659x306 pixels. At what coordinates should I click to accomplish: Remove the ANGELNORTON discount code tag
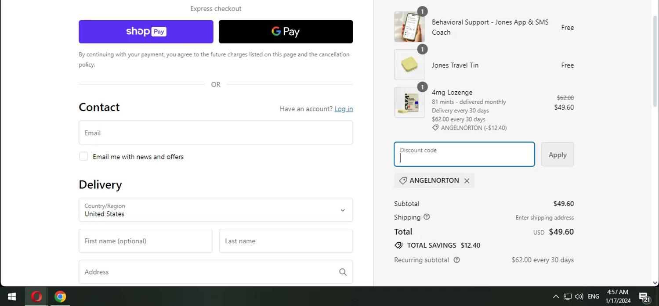[467, 181]
